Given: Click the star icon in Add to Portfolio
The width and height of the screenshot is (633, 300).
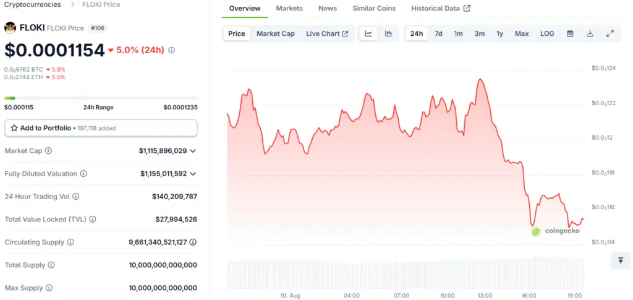Looking at the screenshot, I should point(15,128).
